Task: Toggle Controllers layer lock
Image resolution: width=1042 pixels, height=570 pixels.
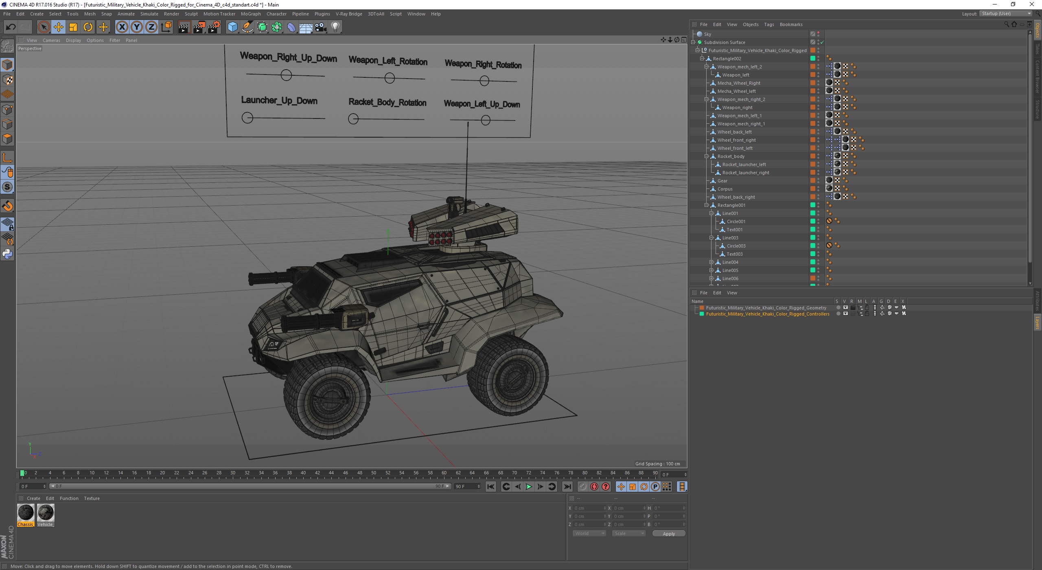Action: click(x=867, y=314)
